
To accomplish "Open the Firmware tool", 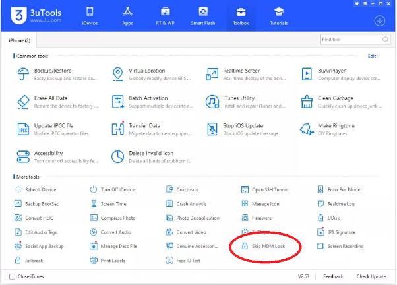I will coord(257,218).
